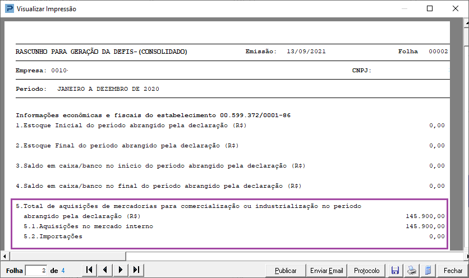The height and width of the screenshot is (278, 469).
Task: Click the line '5.Total de aquisições de mercadorias'
Action: (x=188, y=206)
